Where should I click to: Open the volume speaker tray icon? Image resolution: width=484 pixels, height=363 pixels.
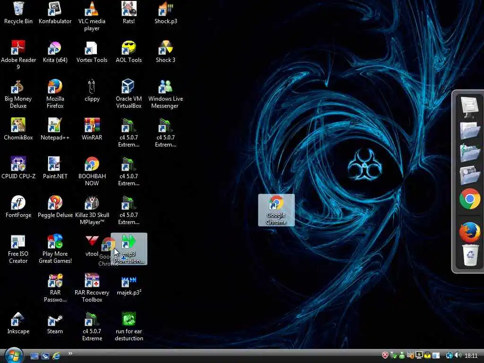458,355
